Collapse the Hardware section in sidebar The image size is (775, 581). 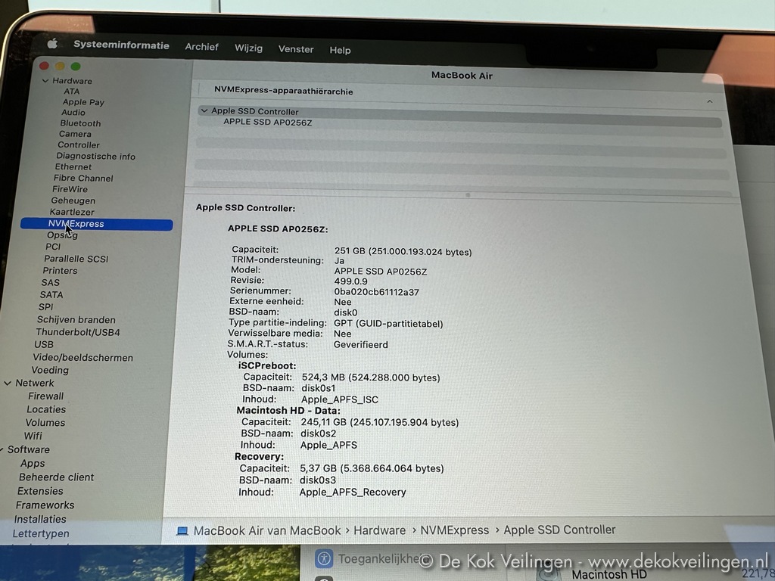(45, 80)
